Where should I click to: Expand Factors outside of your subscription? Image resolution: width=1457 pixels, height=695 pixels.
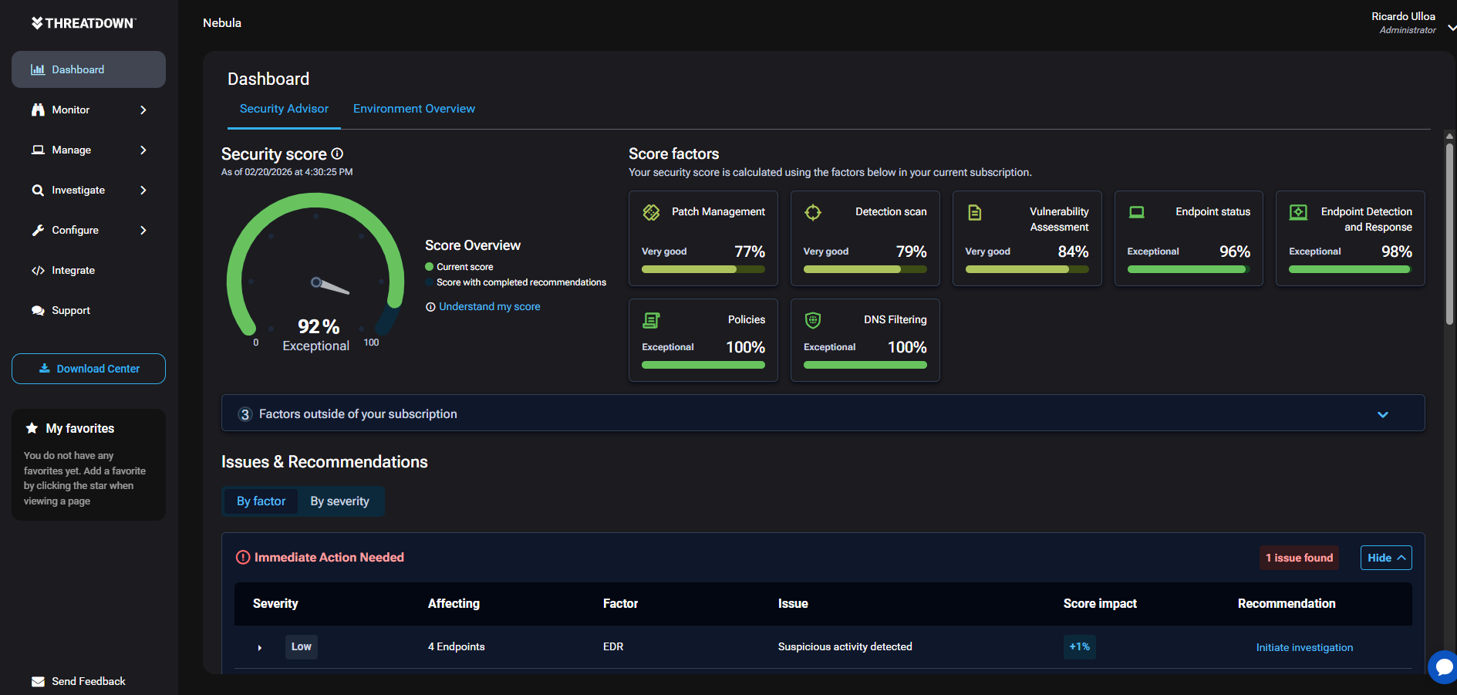[x=1382, y=414]
